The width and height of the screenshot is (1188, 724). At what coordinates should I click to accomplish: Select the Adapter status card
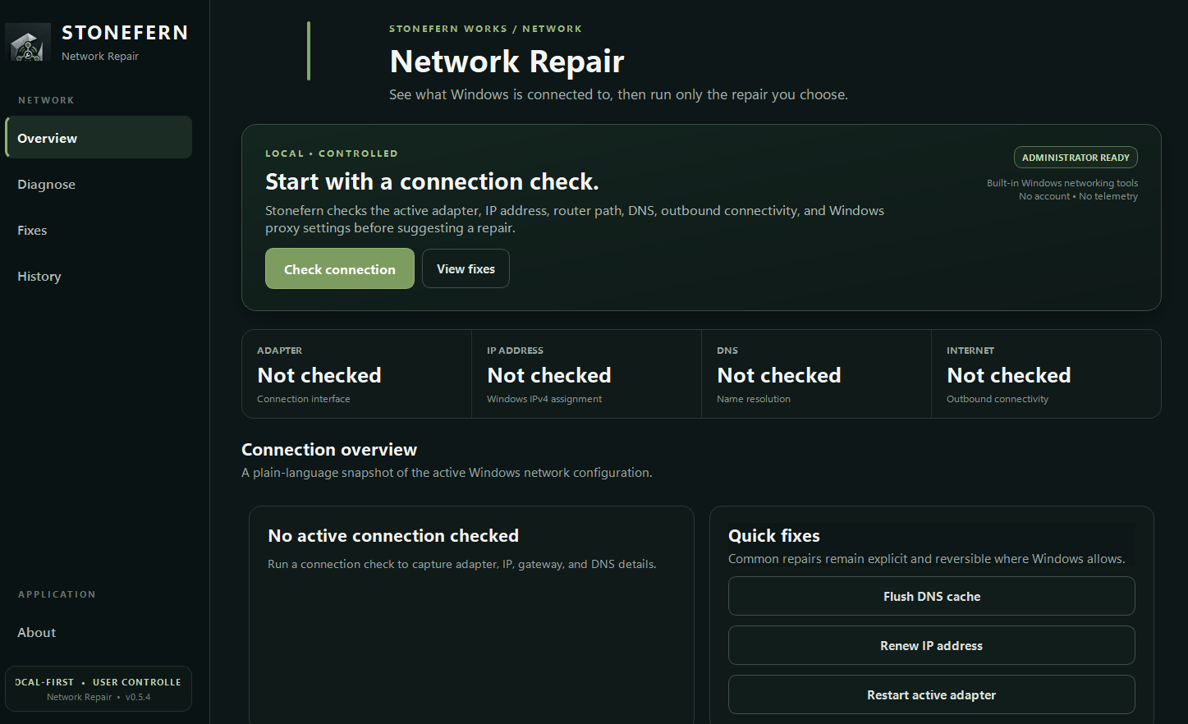pyautogui.click(x=357, y=374)
